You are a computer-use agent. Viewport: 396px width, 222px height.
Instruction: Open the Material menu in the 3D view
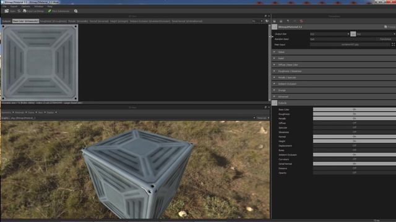click(20, 112)
